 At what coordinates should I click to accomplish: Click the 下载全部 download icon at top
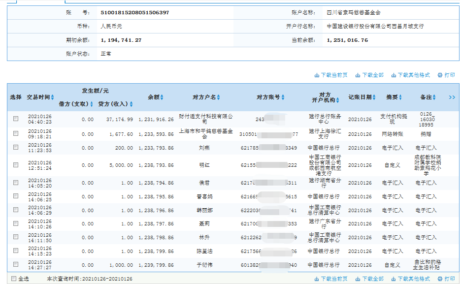[358, 75]
